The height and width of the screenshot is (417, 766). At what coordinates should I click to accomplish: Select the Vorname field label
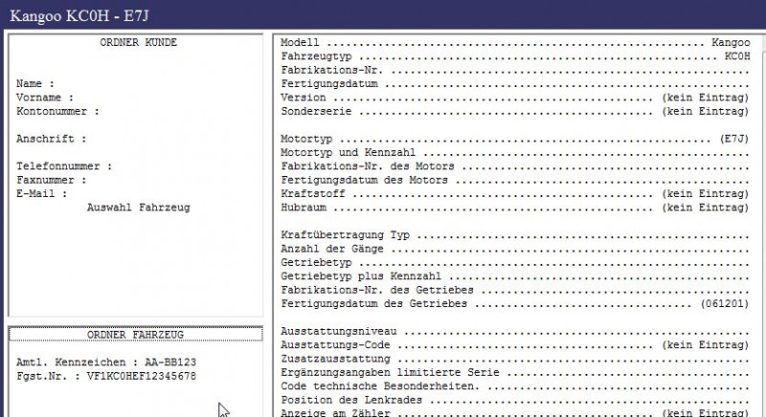45,97
